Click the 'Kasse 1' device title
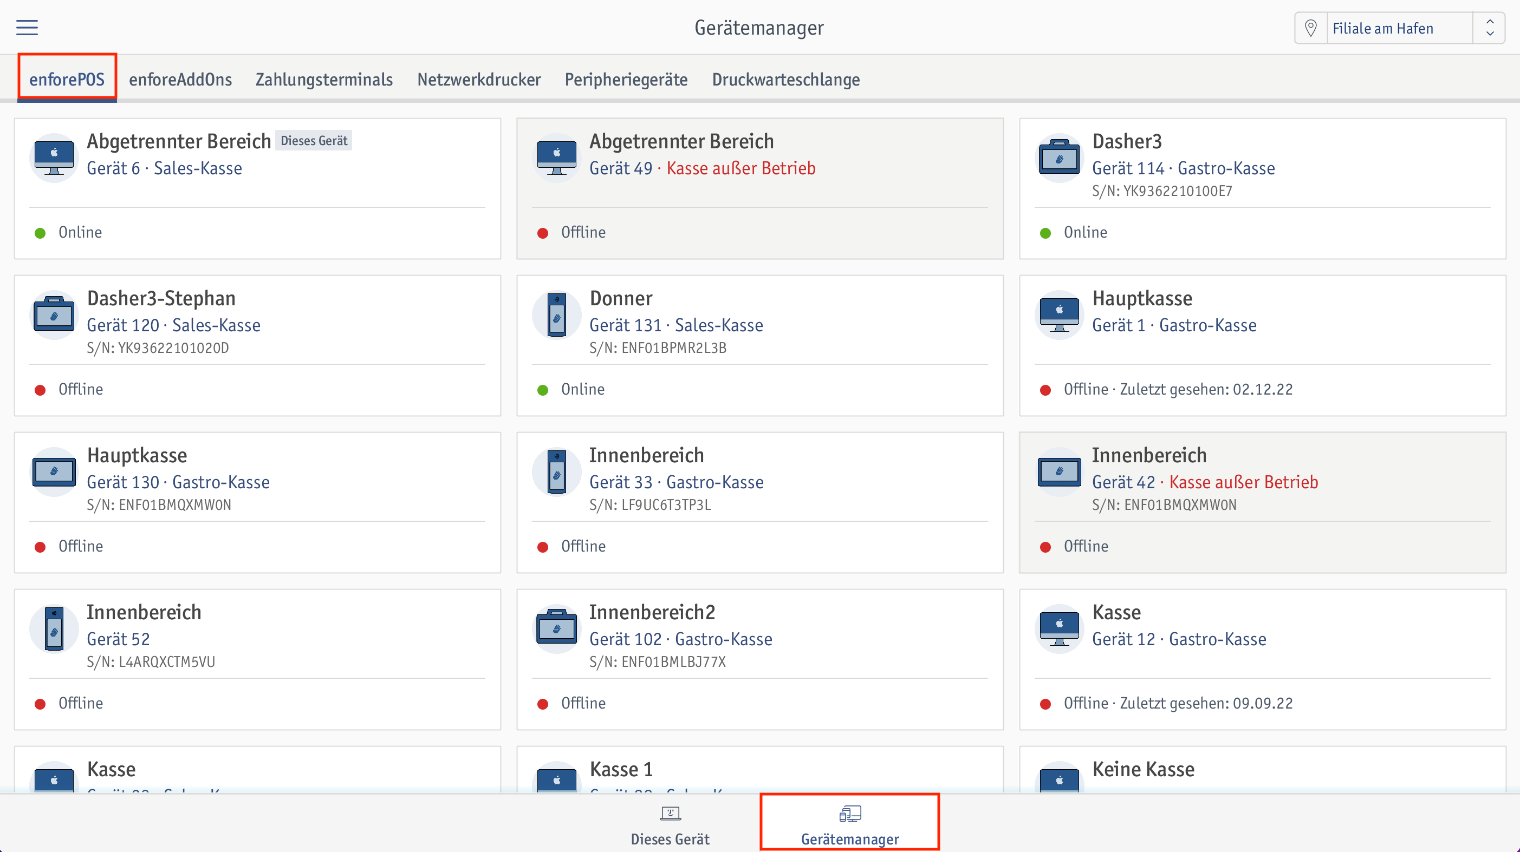Screen dimensions: 1520x852 [x=621, y=769]
